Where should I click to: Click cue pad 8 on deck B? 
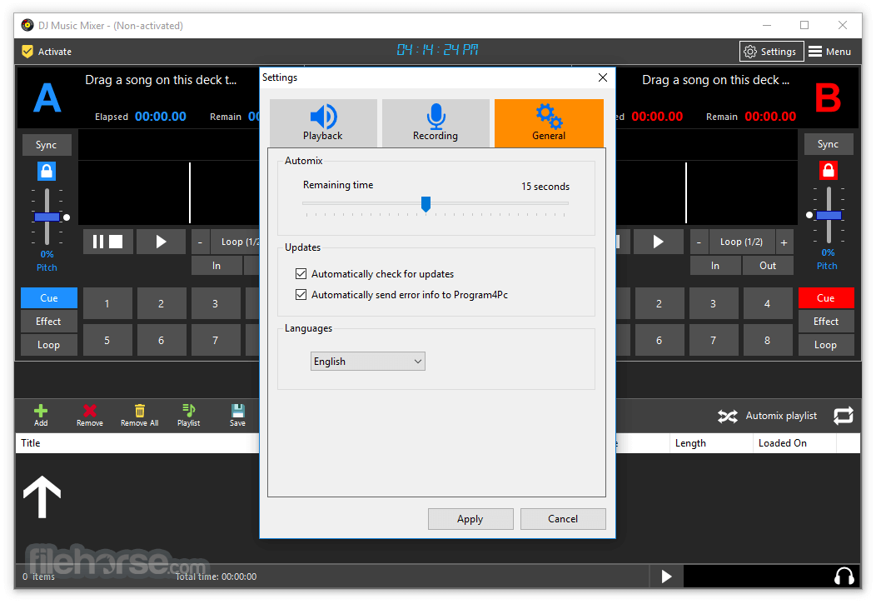[768, 340]
